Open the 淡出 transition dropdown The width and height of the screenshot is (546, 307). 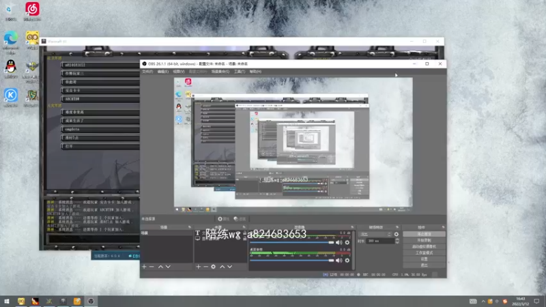375,234
